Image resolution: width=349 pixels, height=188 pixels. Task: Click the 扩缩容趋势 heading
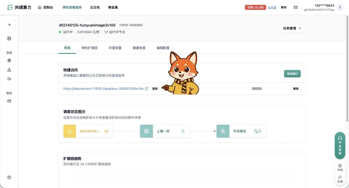click(72, 159)
